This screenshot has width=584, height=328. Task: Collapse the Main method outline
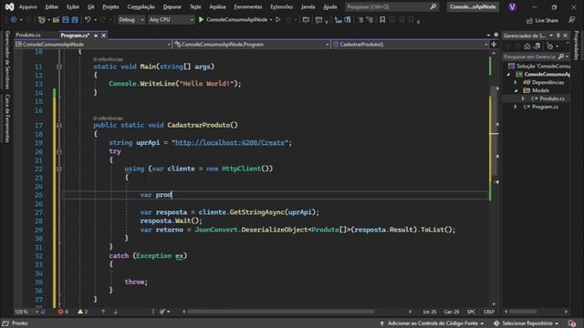[59, 67]
